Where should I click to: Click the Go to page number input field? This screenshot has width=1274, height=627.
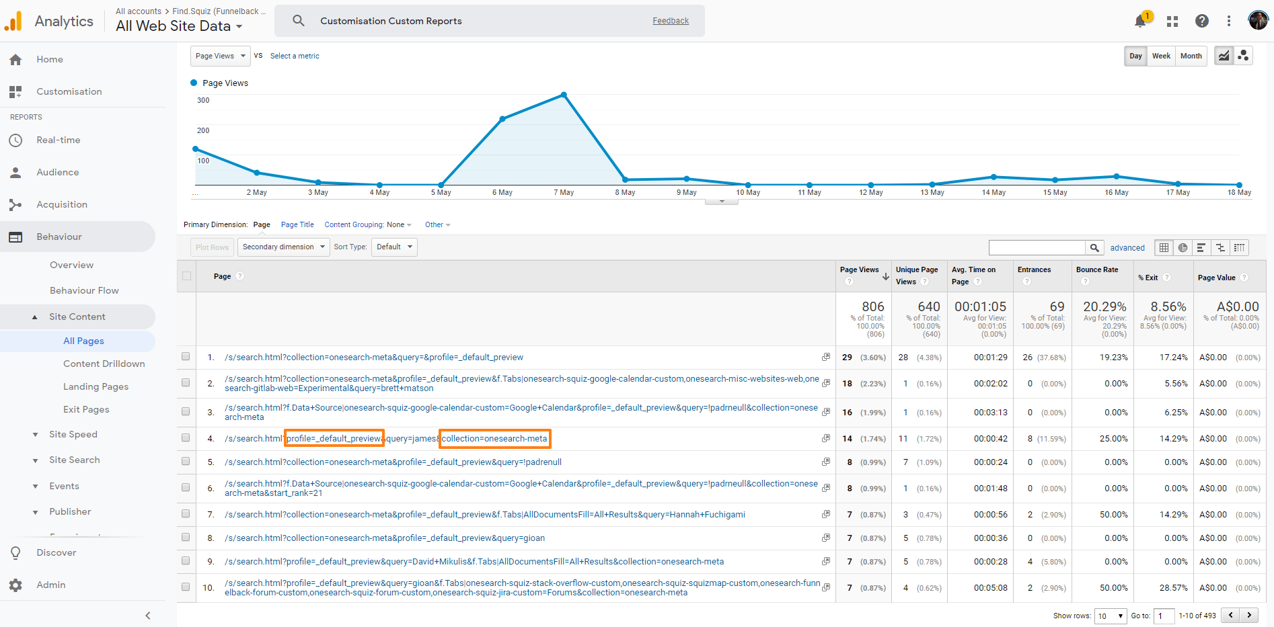coord(1164,616)
